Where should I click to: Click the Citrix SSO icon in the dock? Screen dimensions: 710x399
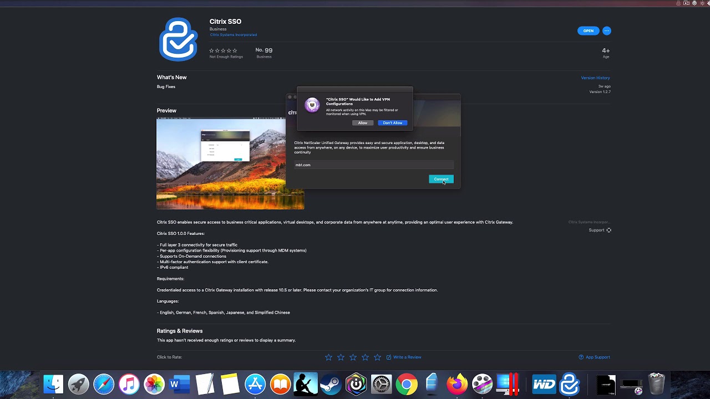[x=570, y=384]
